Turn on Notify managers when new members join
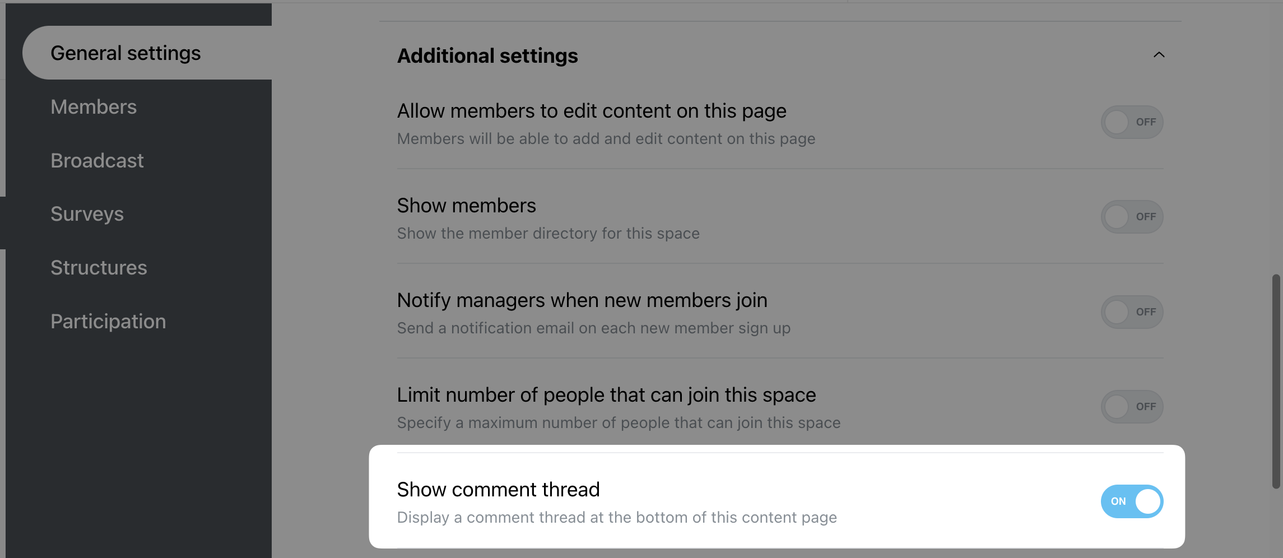 pyautogui.click(x=1132, y=312)
